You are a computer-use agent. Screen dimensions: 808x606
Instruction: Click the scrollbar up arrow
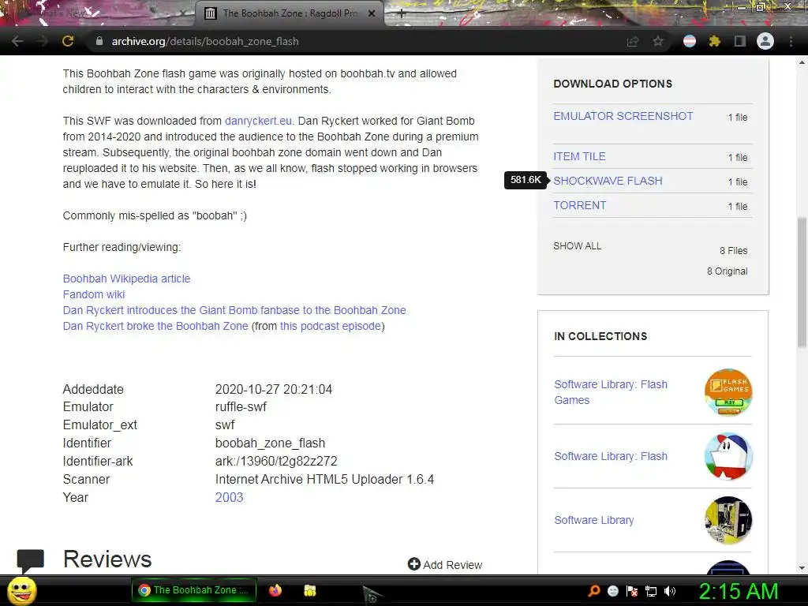(x=802, y=62)
